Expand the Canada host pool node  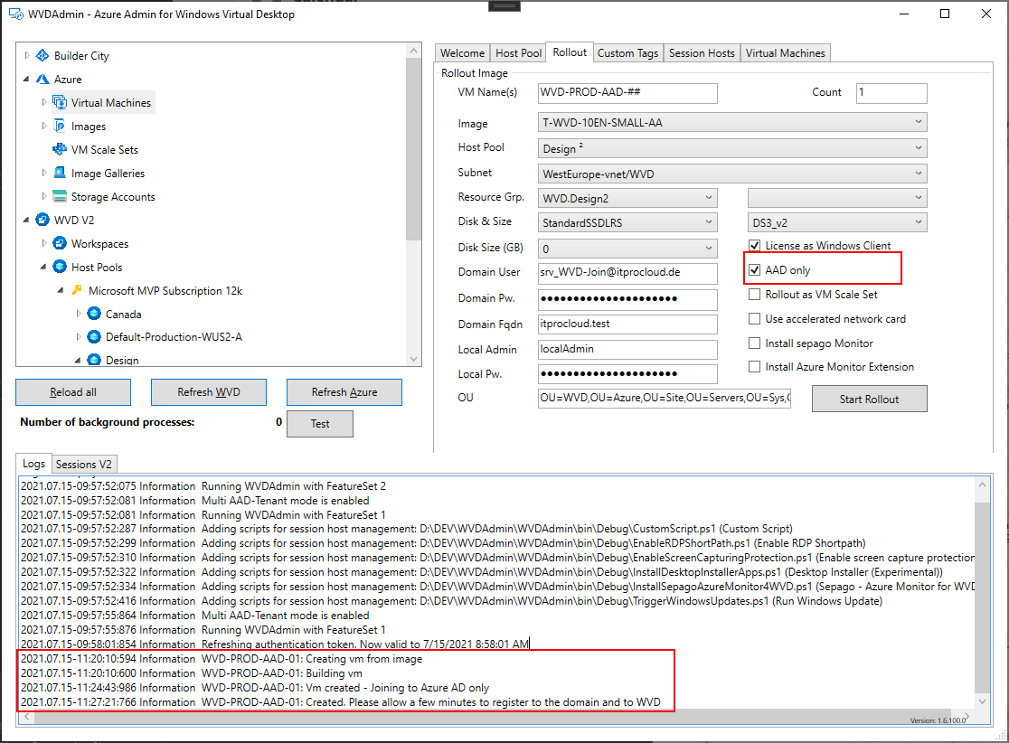click(x=79, y=314)
